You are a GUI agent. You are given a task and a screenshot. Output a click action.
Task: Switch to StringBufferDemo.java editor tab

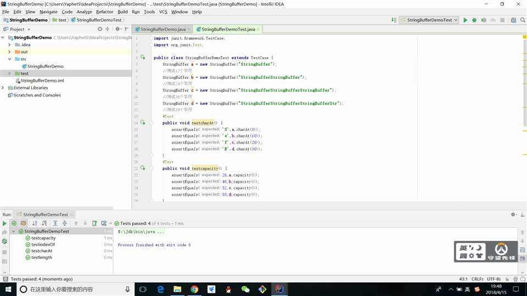[x=162, y=29]
